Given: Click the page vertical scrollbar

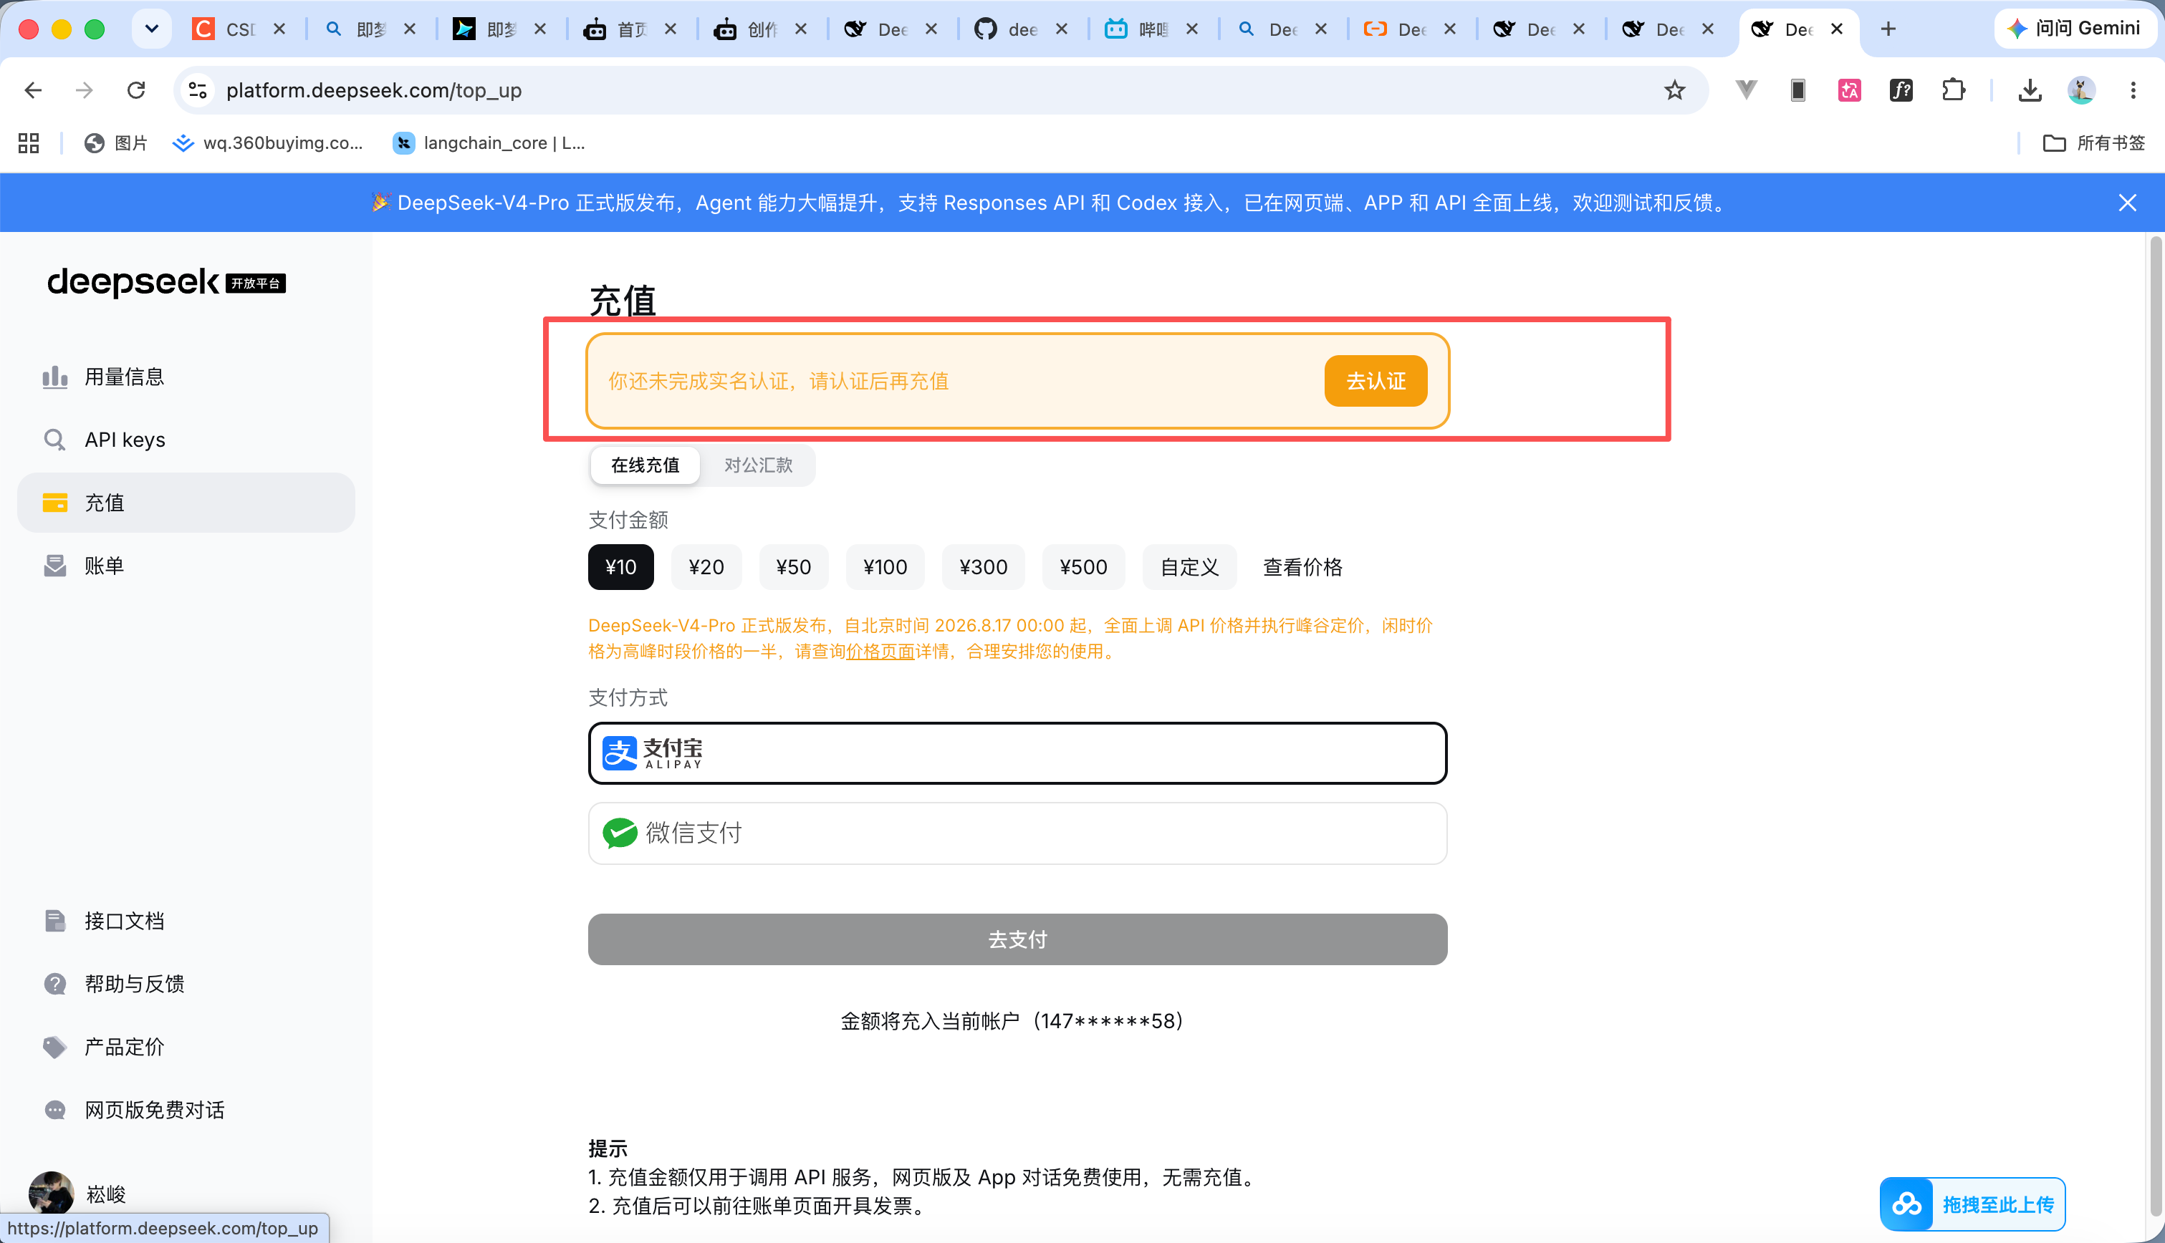Looking at the screenshot, I should [x=2156, y=725].
